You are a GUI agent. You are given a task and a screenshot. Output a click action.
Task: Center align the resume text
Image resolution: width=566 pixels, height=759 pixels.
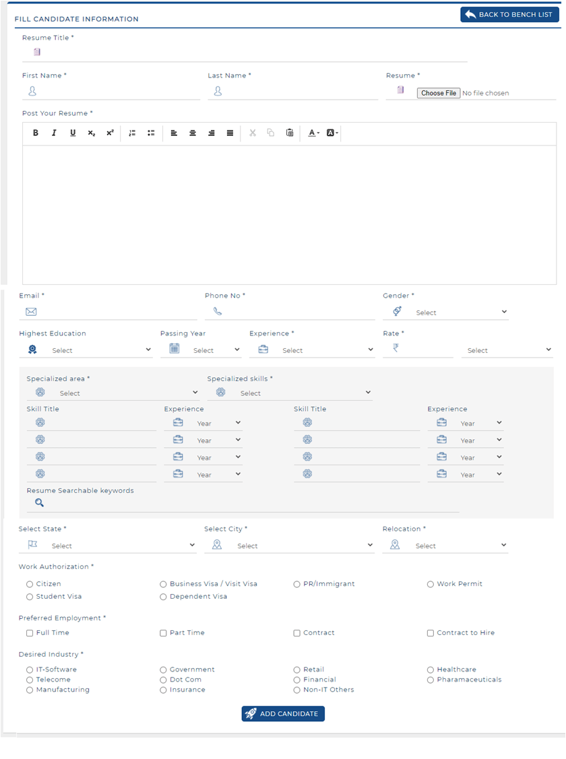coord(192,133)
